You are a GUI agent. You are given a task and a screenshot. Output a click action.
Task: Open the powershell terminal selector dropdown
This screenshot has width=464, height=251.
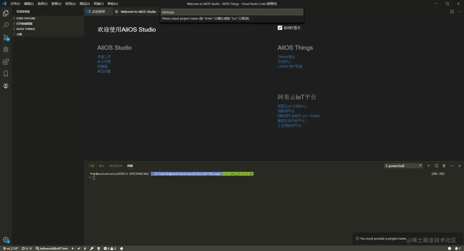point(404,166)
